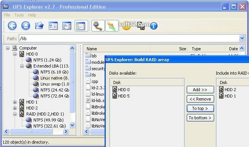The width and height of the screenshot is (249, 147).
Task: Click the To bottom > button
Action: click(200, 118)
